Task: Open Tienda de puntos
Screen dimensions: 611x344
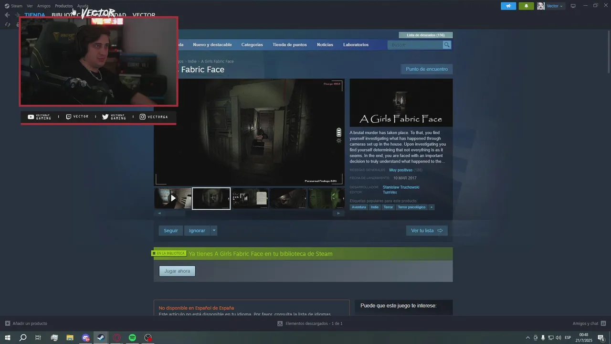Action: tap(290, 44)
